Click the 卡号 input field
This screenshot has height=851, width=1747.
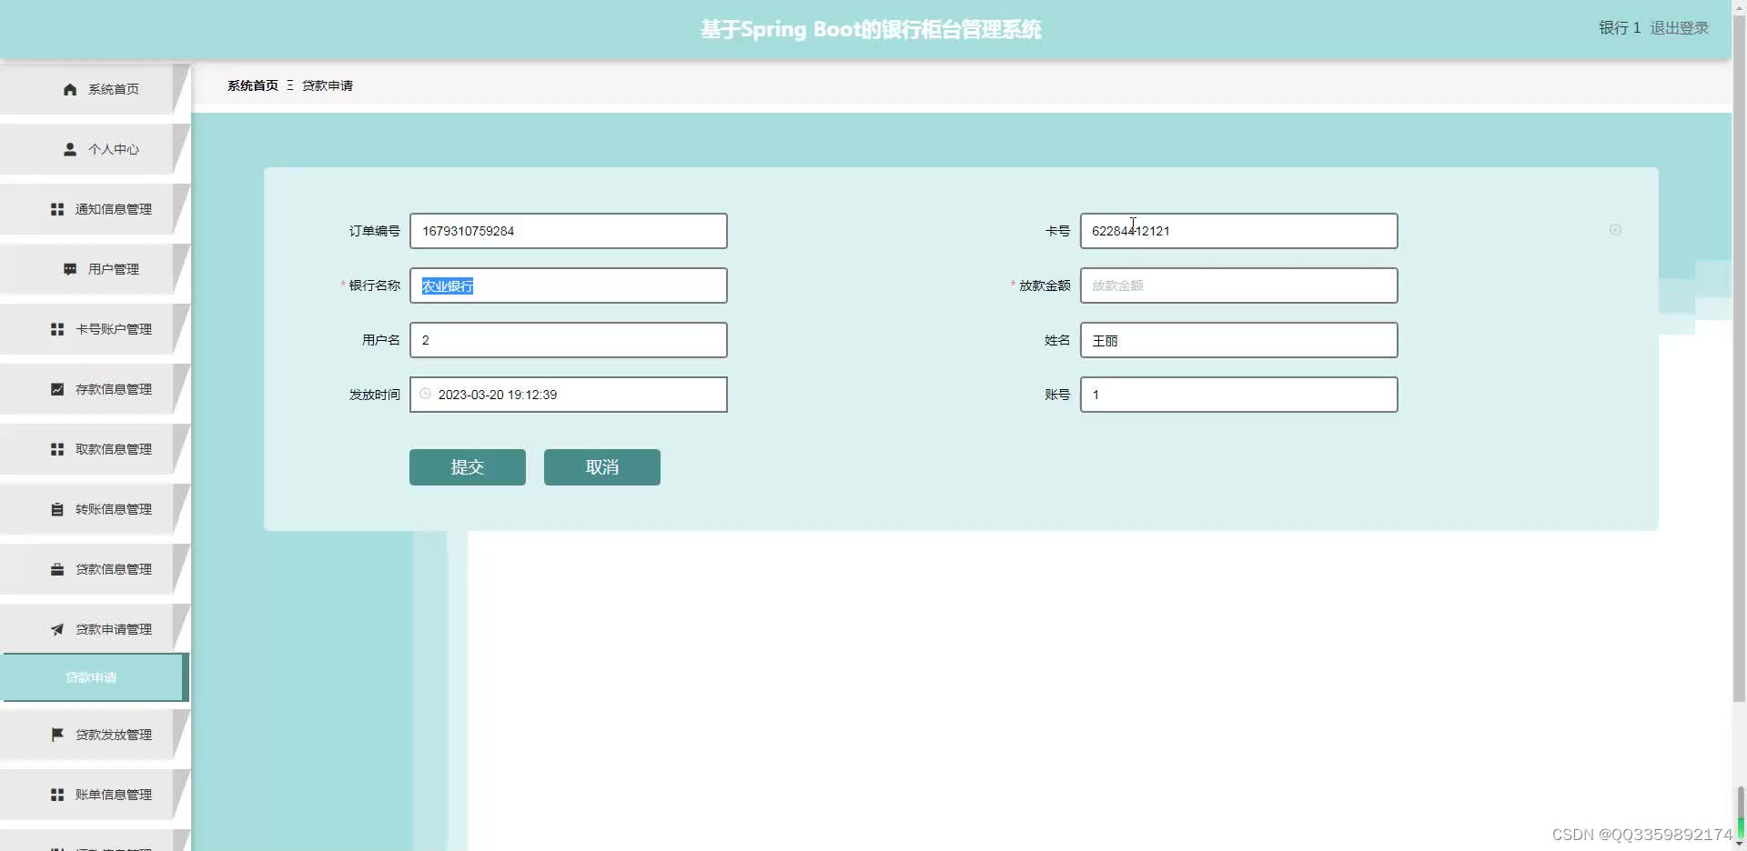tap(1239, 231)
